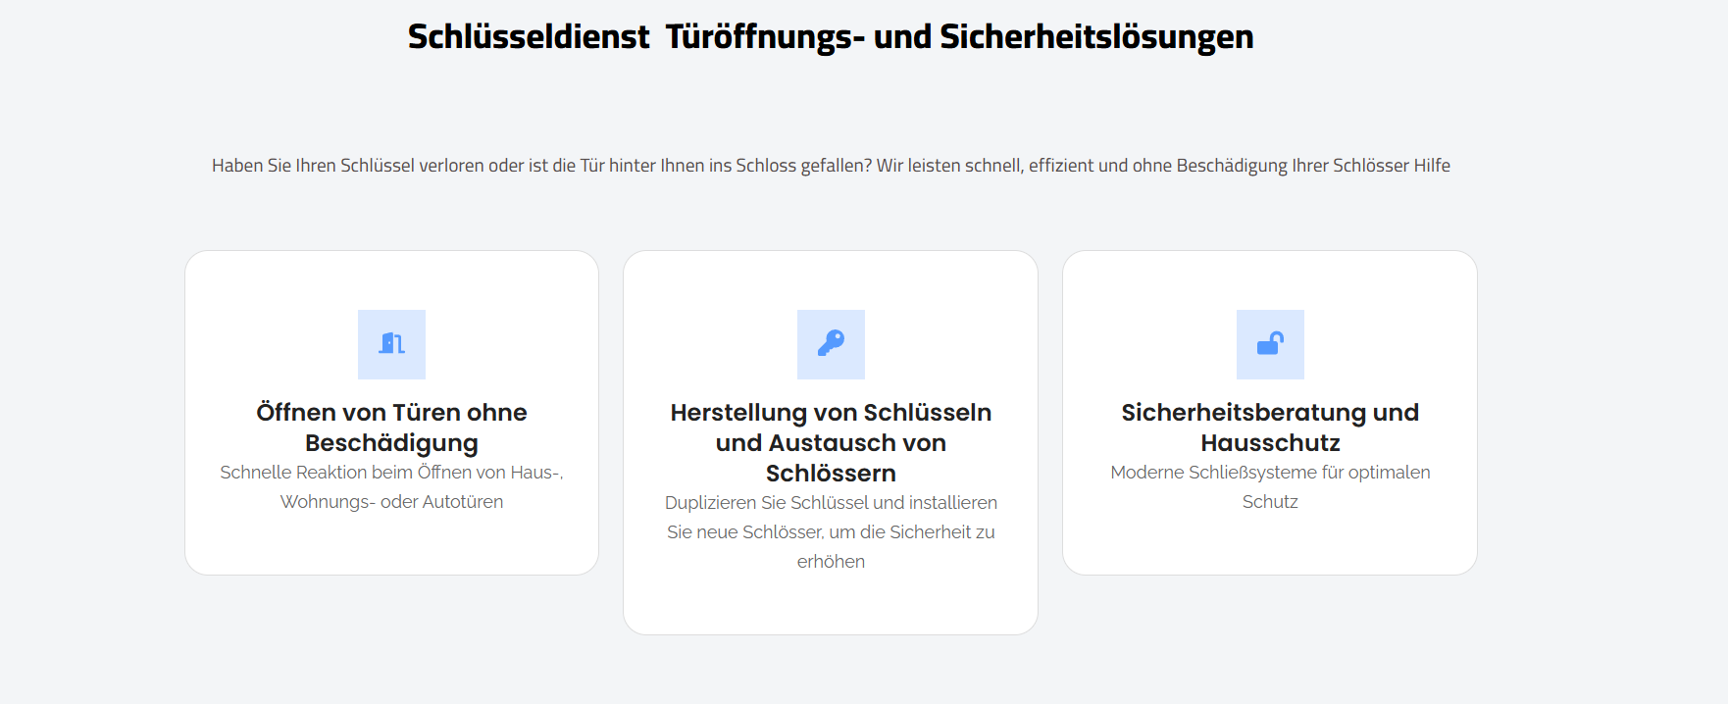This screenshot has height=704, width=1728.
Task: Select the 'Öffnen von Türen ohne Beschädigung' heading
Action: pos(391,427)
